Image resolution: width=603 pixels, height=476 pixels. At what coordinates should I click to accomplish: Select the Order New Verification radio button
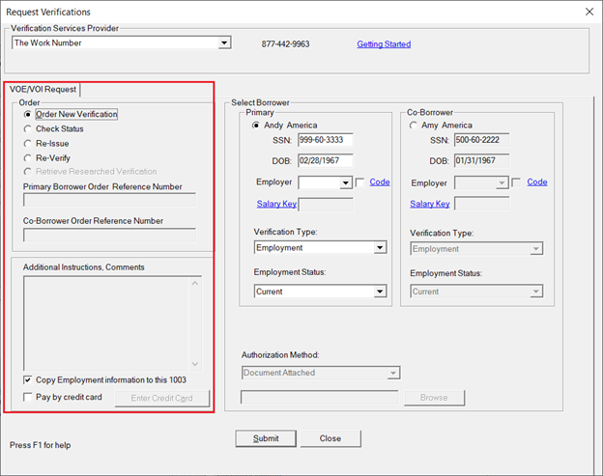(28, 114)
